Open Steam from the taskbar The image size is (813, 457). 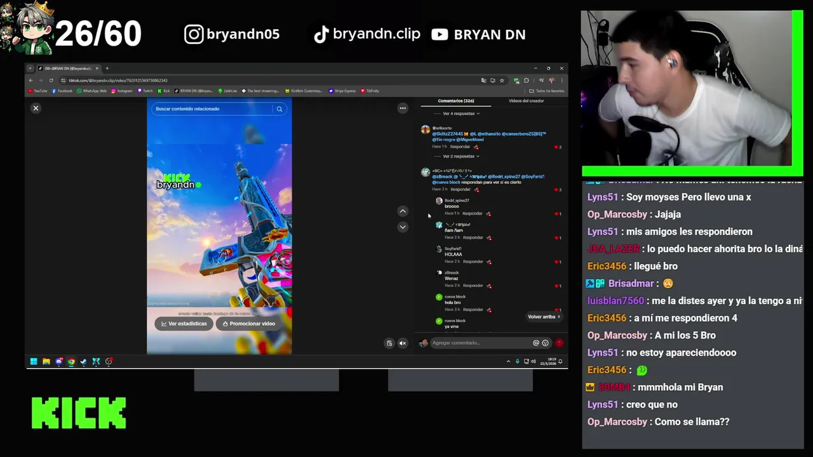click(x=83, y=362)
